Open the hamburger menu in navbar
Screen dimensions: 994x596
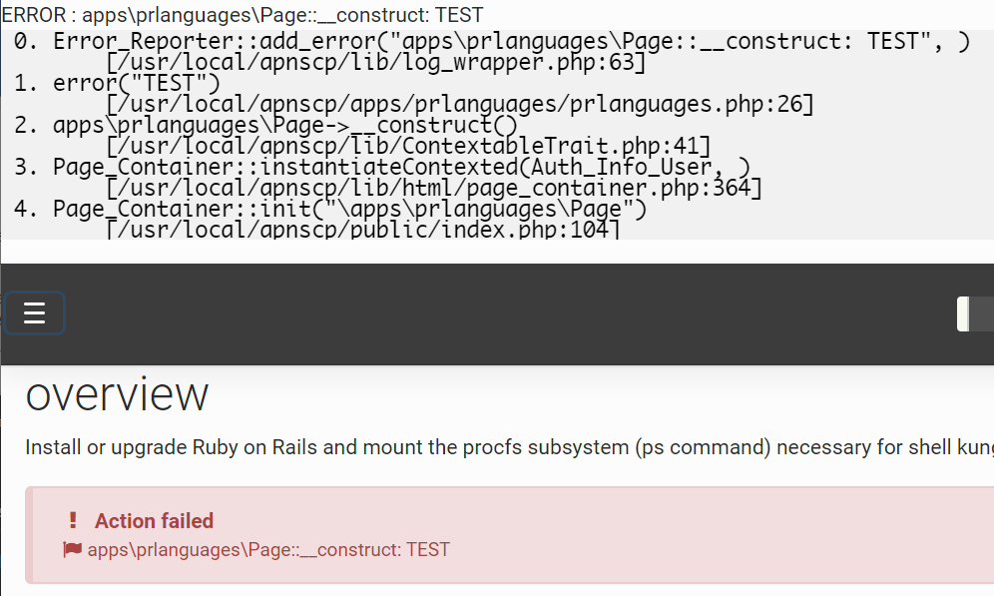tap(35, 313)
